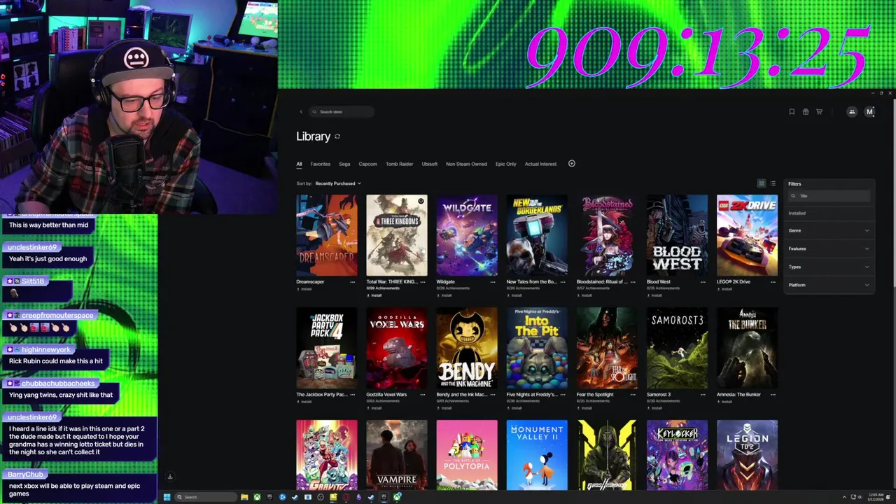The image size is (896, 504).
Task: Add a new collection with plus icon
Action: tap(571, 164)
